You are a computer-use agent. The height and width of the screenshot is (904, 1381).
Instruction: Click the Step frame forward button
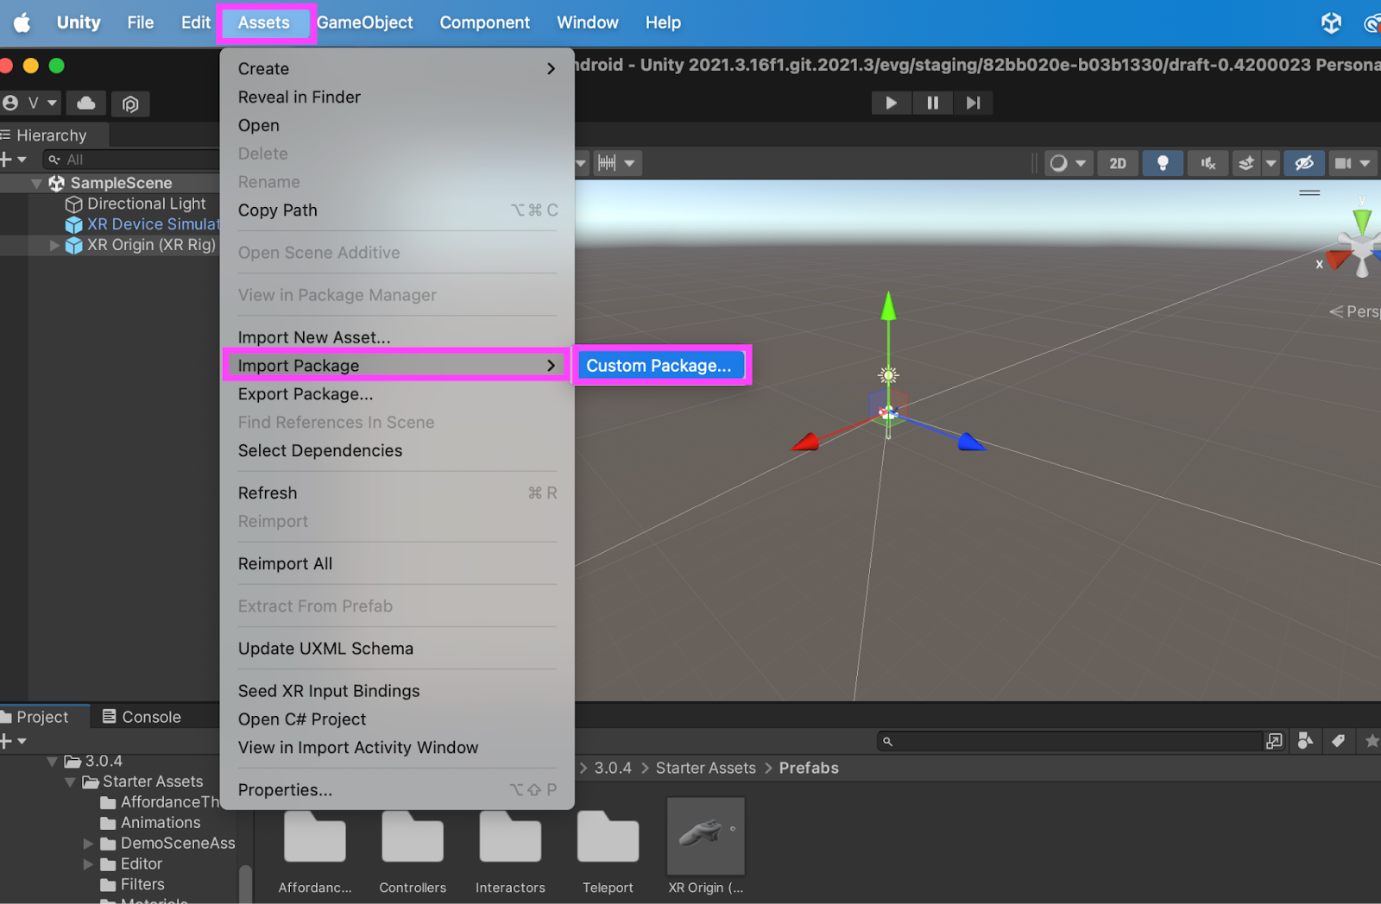click(973, 103)
